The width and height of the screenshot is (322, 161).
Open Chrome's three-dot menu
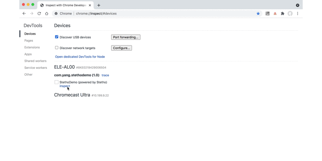coord(297,14)
